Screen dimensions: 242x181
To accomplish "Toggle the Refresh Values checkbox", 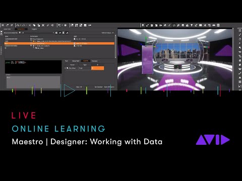I will click(113, 33).
